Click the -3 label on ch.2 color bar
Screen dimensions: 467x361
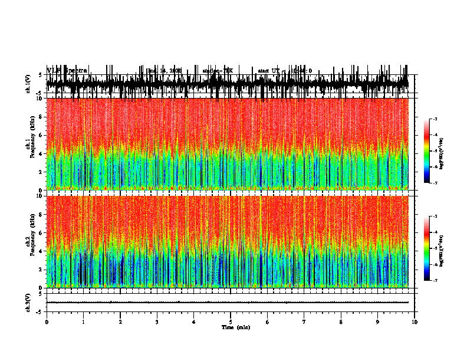(435, 216)
